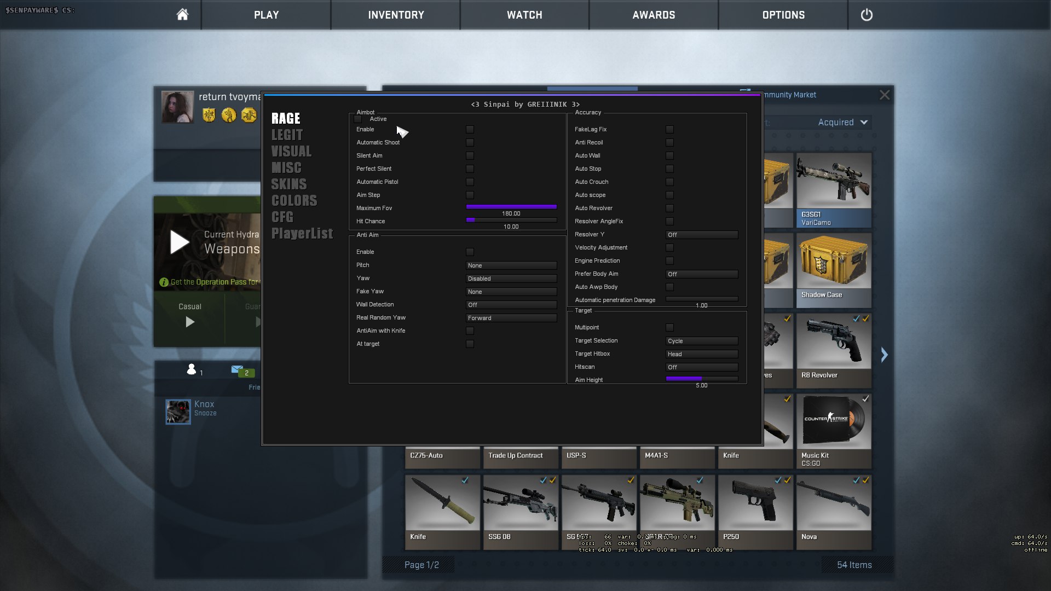Toggle Automatic Pistol checkbox

tap(470, 182)
